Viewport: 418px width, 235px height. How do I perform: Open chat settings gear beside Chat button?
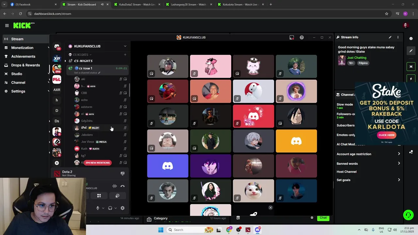312,218
